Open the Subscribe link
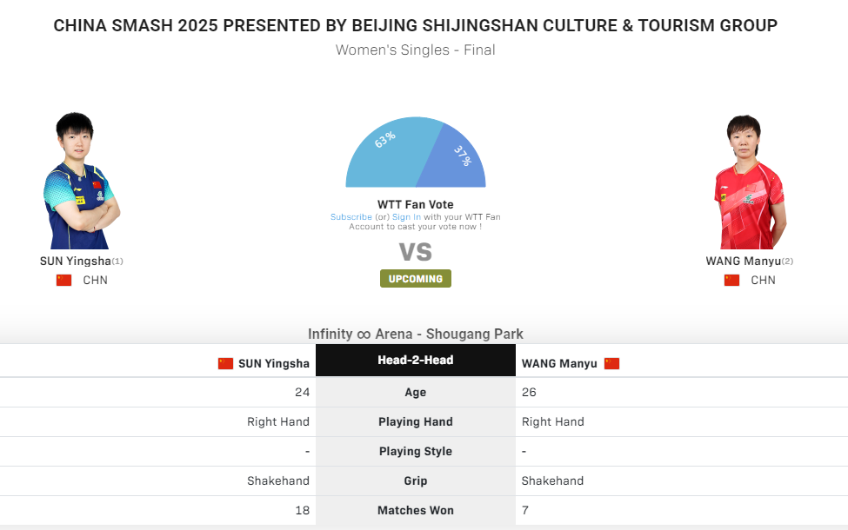The image size is (848, 530). pos(351,217)
